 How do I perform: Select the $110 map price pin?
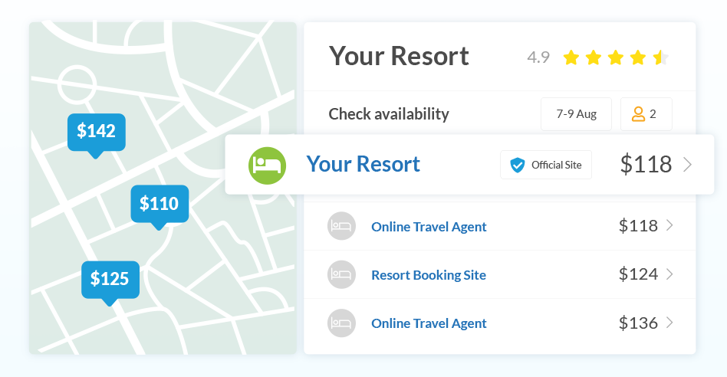click(160, 207)
